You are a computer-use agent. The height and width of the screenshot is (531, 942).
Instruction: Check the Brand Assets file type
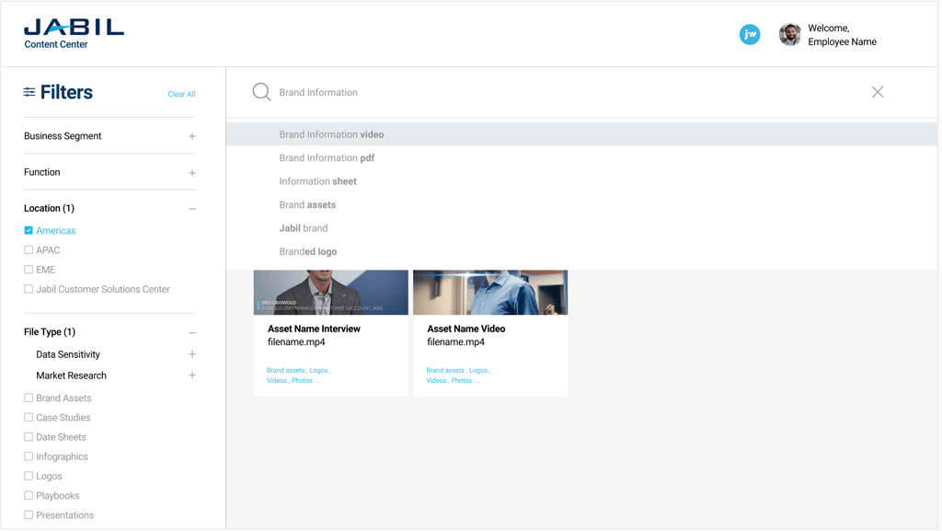(29, 398)
